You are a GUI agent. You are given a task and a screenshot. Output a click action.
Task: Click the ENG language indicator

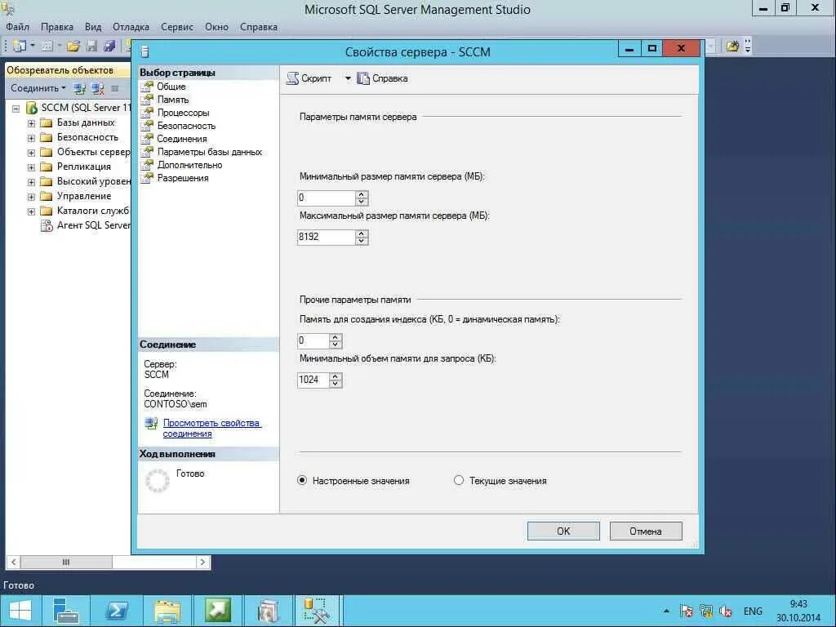tap(753, 611)
